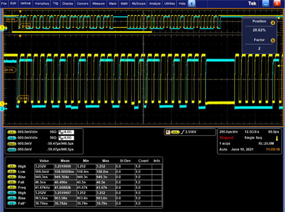
Task: Click the 200.0µs/div horizontal scale readout
Action: click(x=229, y=132)
